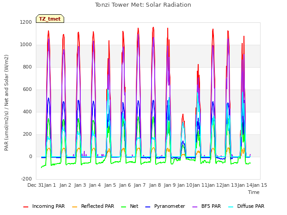
Task: Click the Jan 8 x-axis date label
Action: [x=155, y=185]
